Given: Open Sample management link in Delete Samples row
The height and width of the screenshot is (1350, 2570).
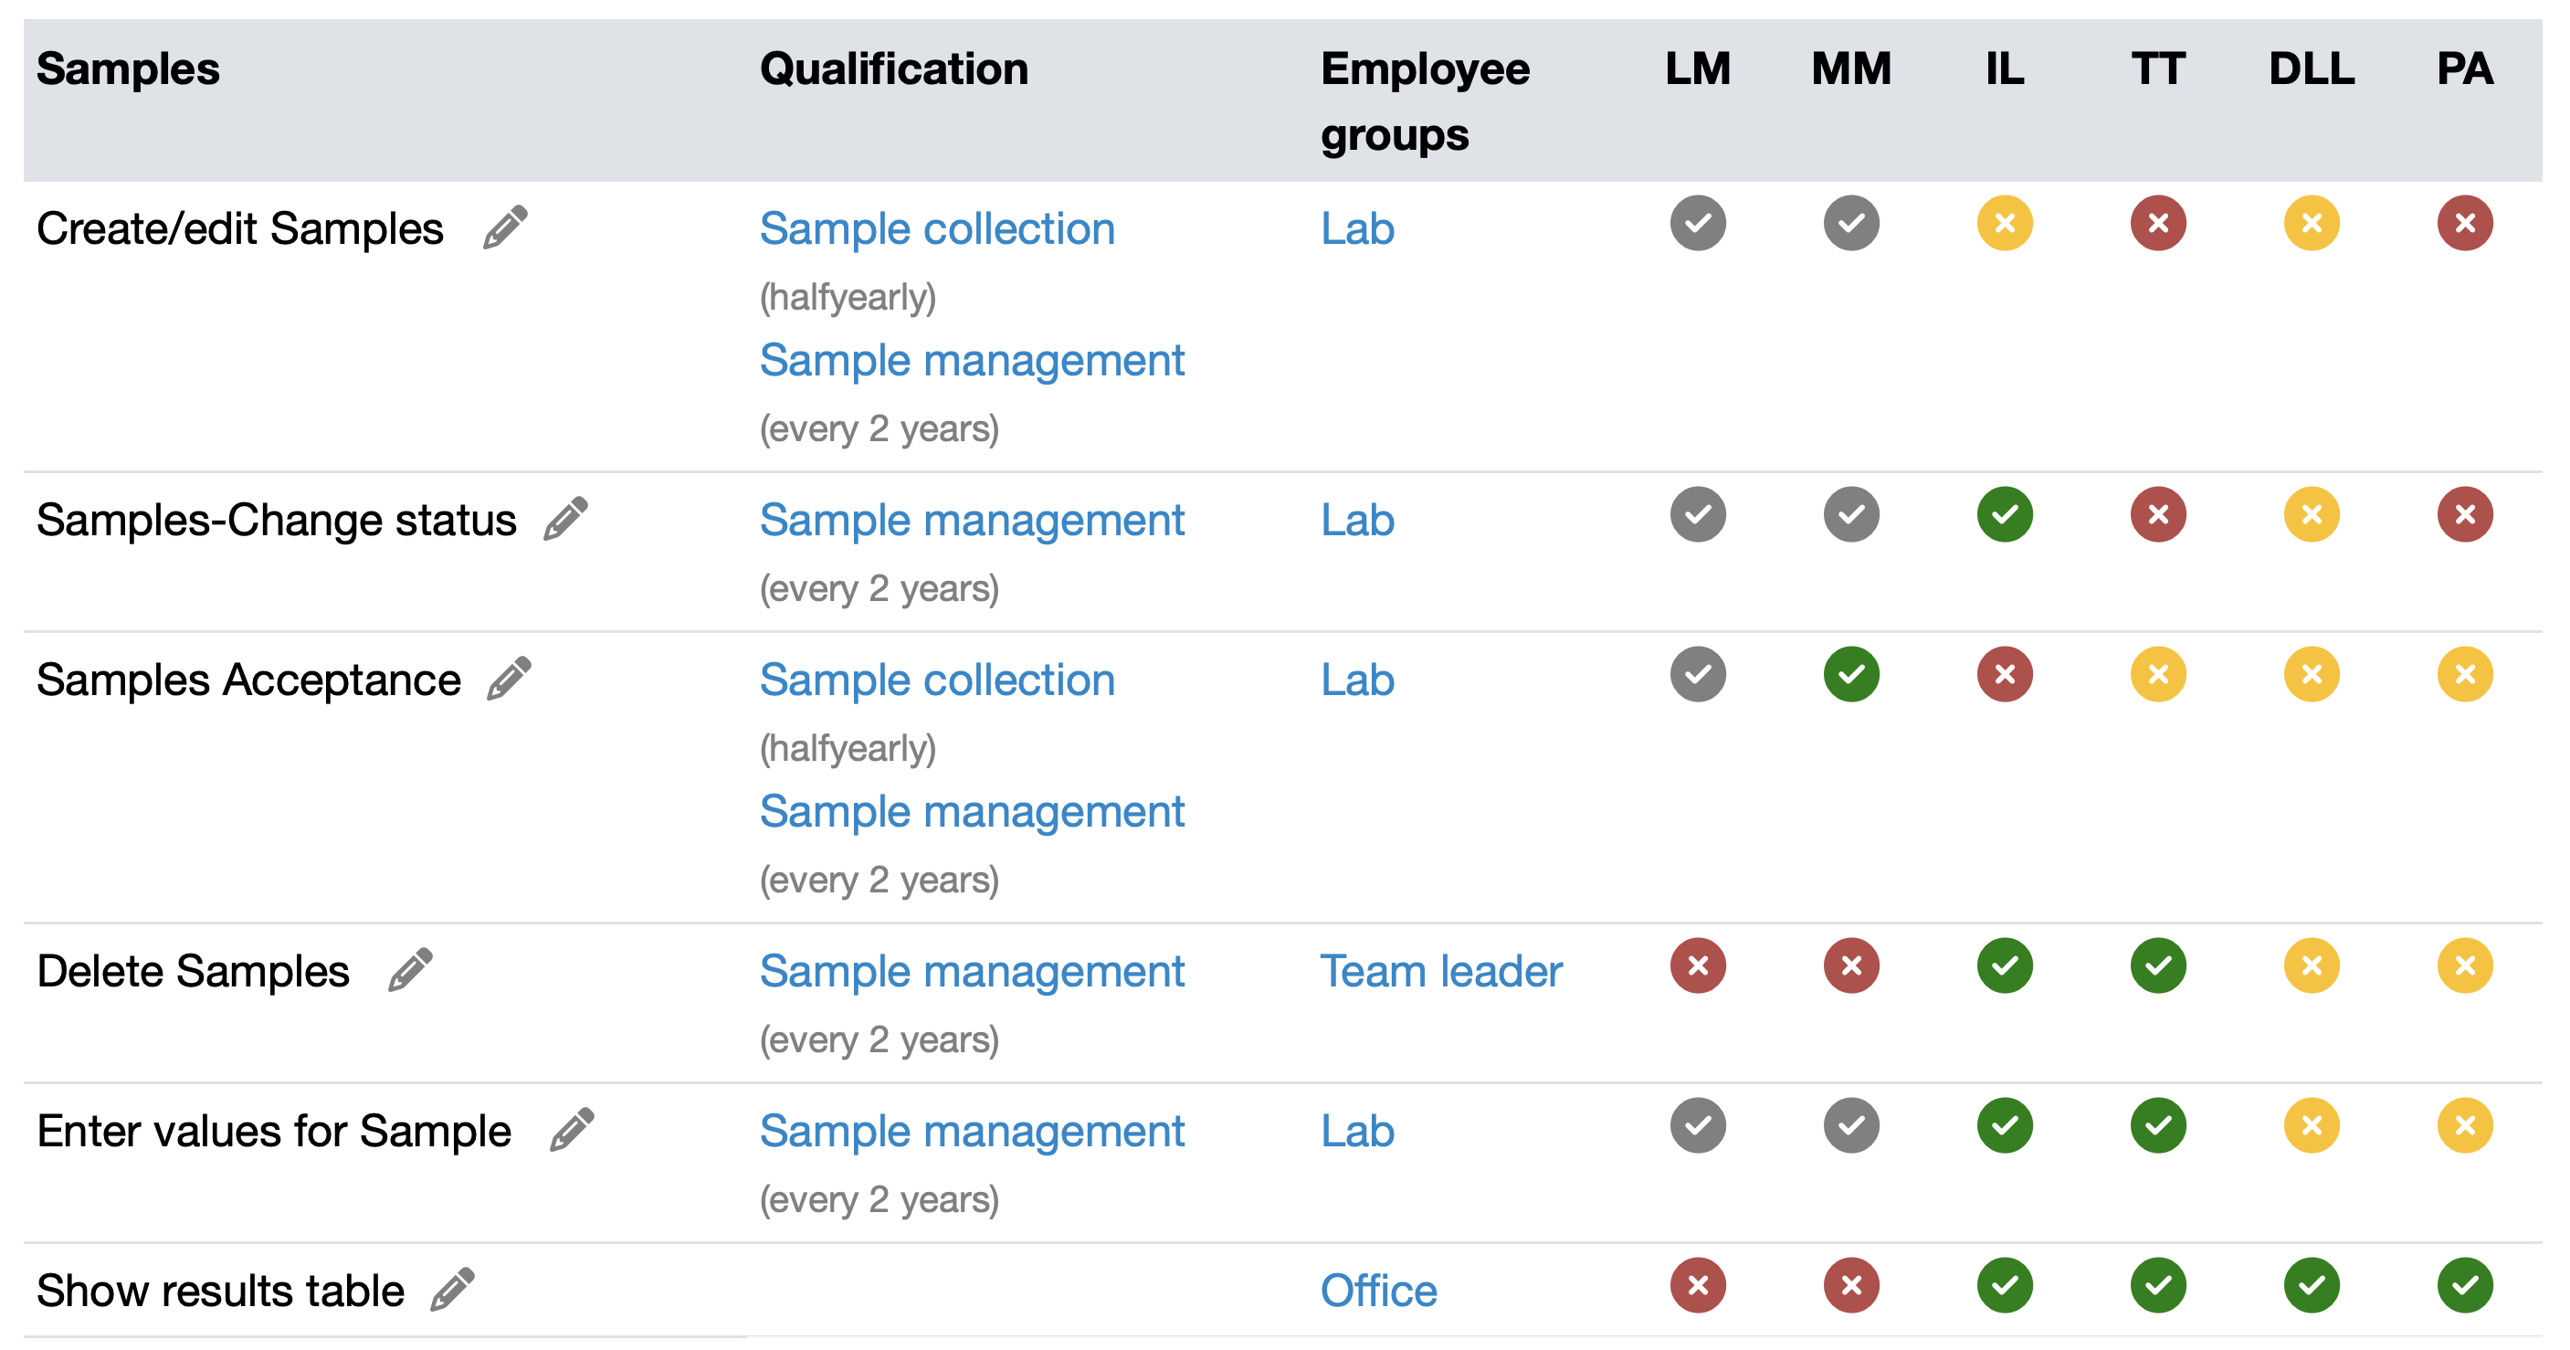Looking at the screenshot, I should pyautogui.click(x=972, y=972).
